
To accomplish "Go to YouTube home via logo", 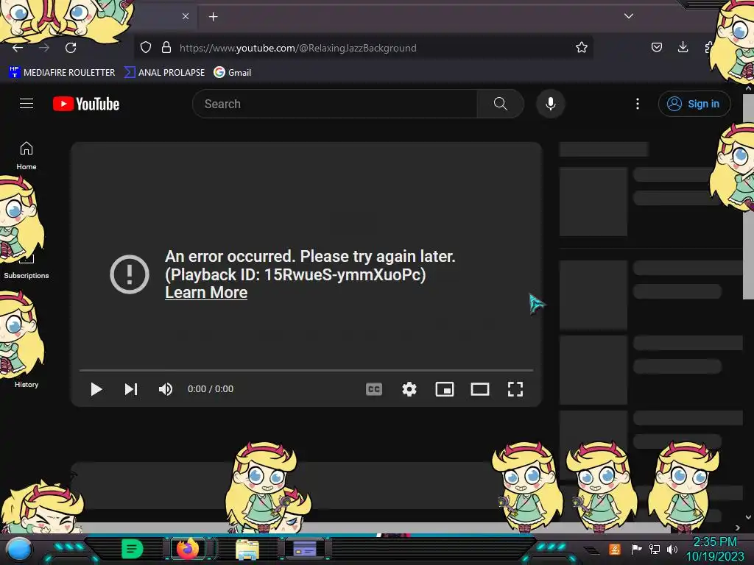I will 86,104.
